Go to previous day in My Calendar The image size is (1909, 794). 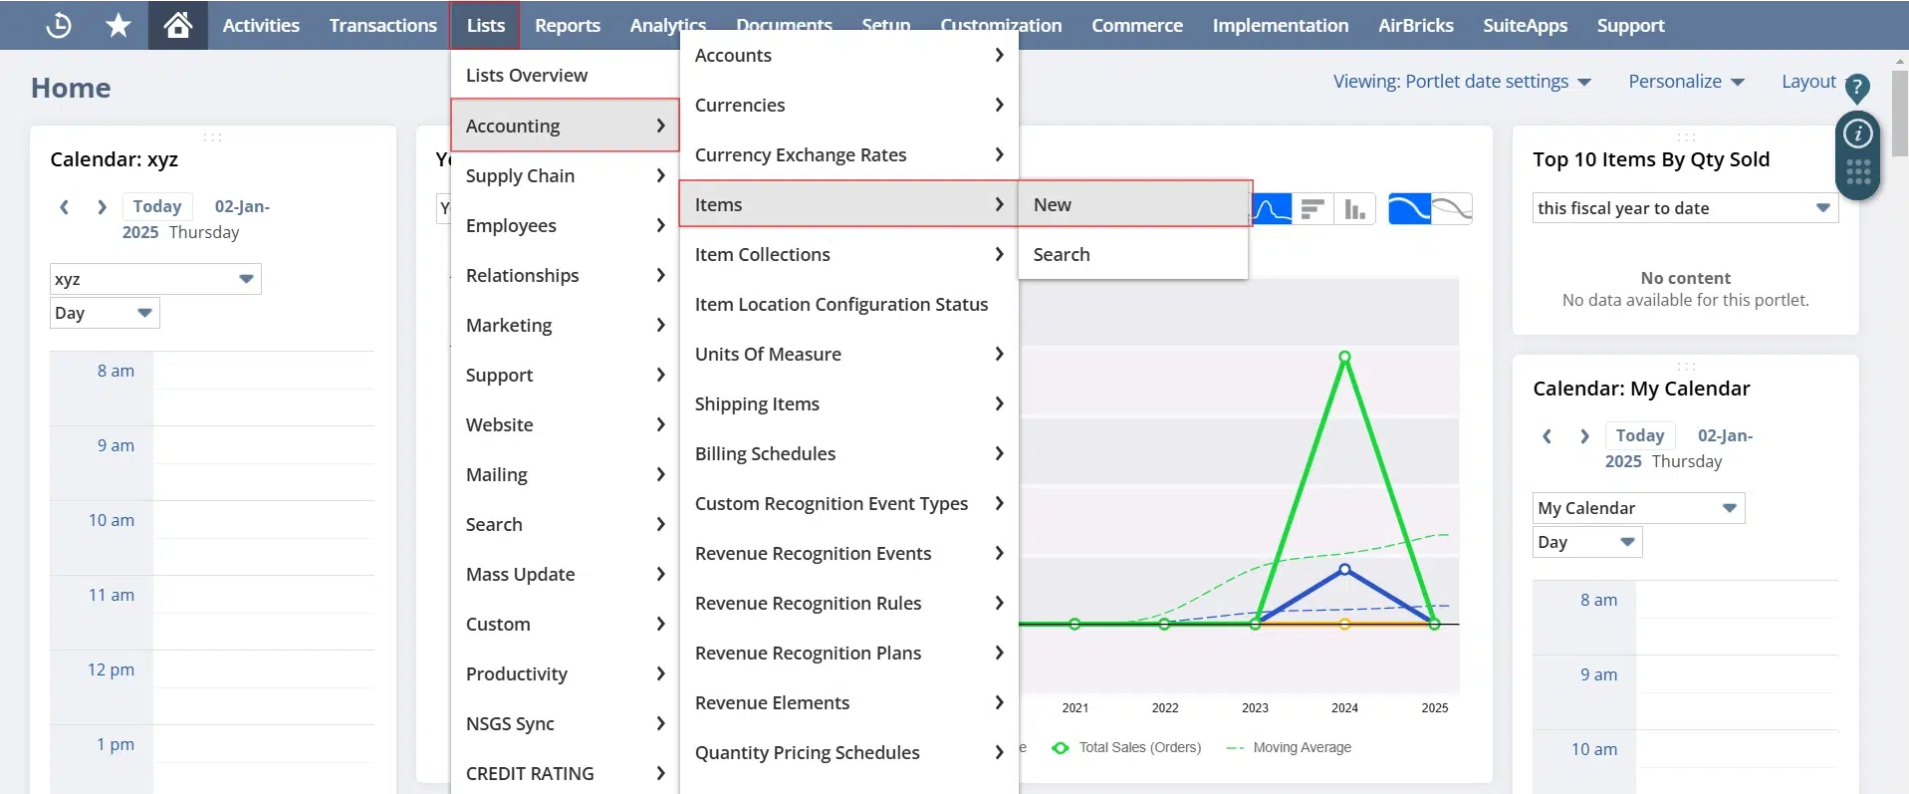1547,435
